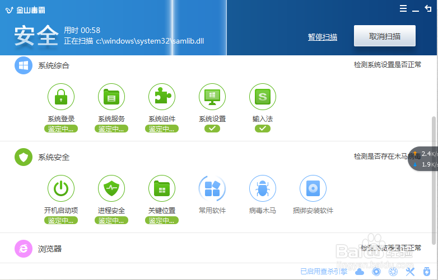Select the 病毒木马 bug icon
Image resolution: width=438 pixels, height=280 pixels.
point(263,188)
